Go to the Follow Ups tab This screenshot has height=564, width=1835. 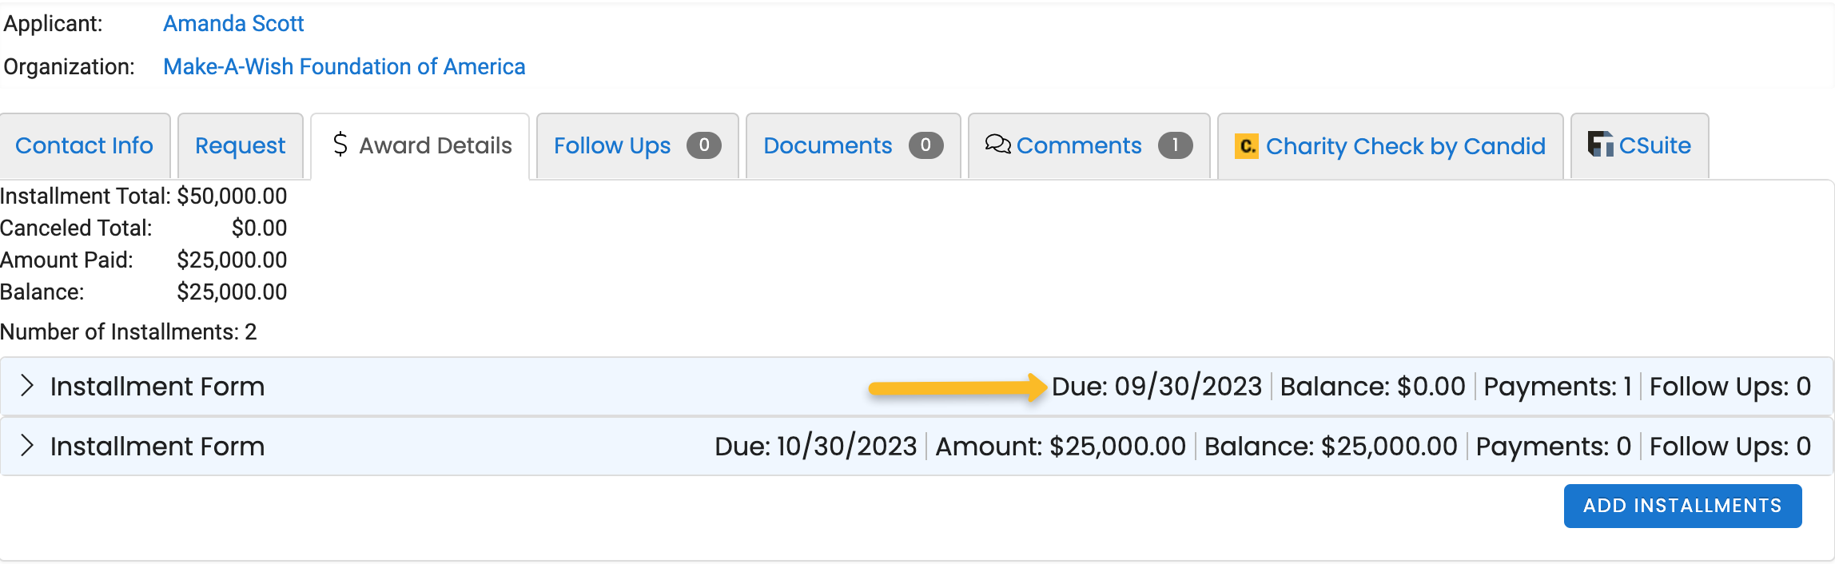[x=637, y=145]
